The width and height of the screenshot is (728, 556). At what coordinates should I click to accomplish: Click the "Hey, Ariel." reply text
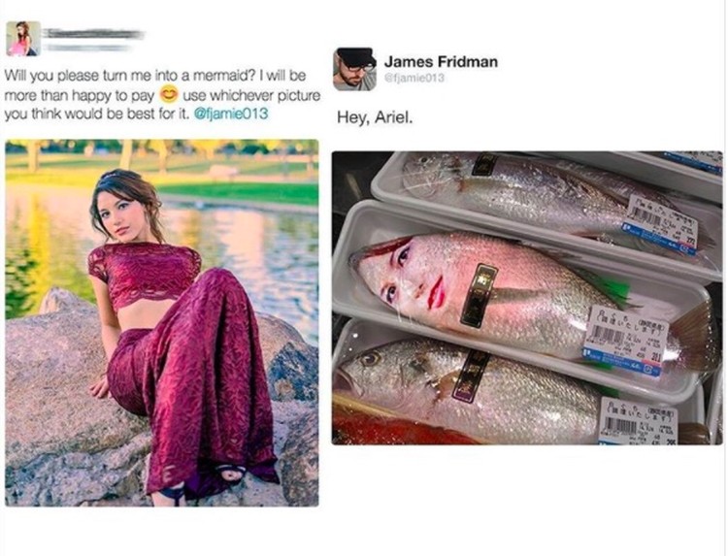click(375, 117)
